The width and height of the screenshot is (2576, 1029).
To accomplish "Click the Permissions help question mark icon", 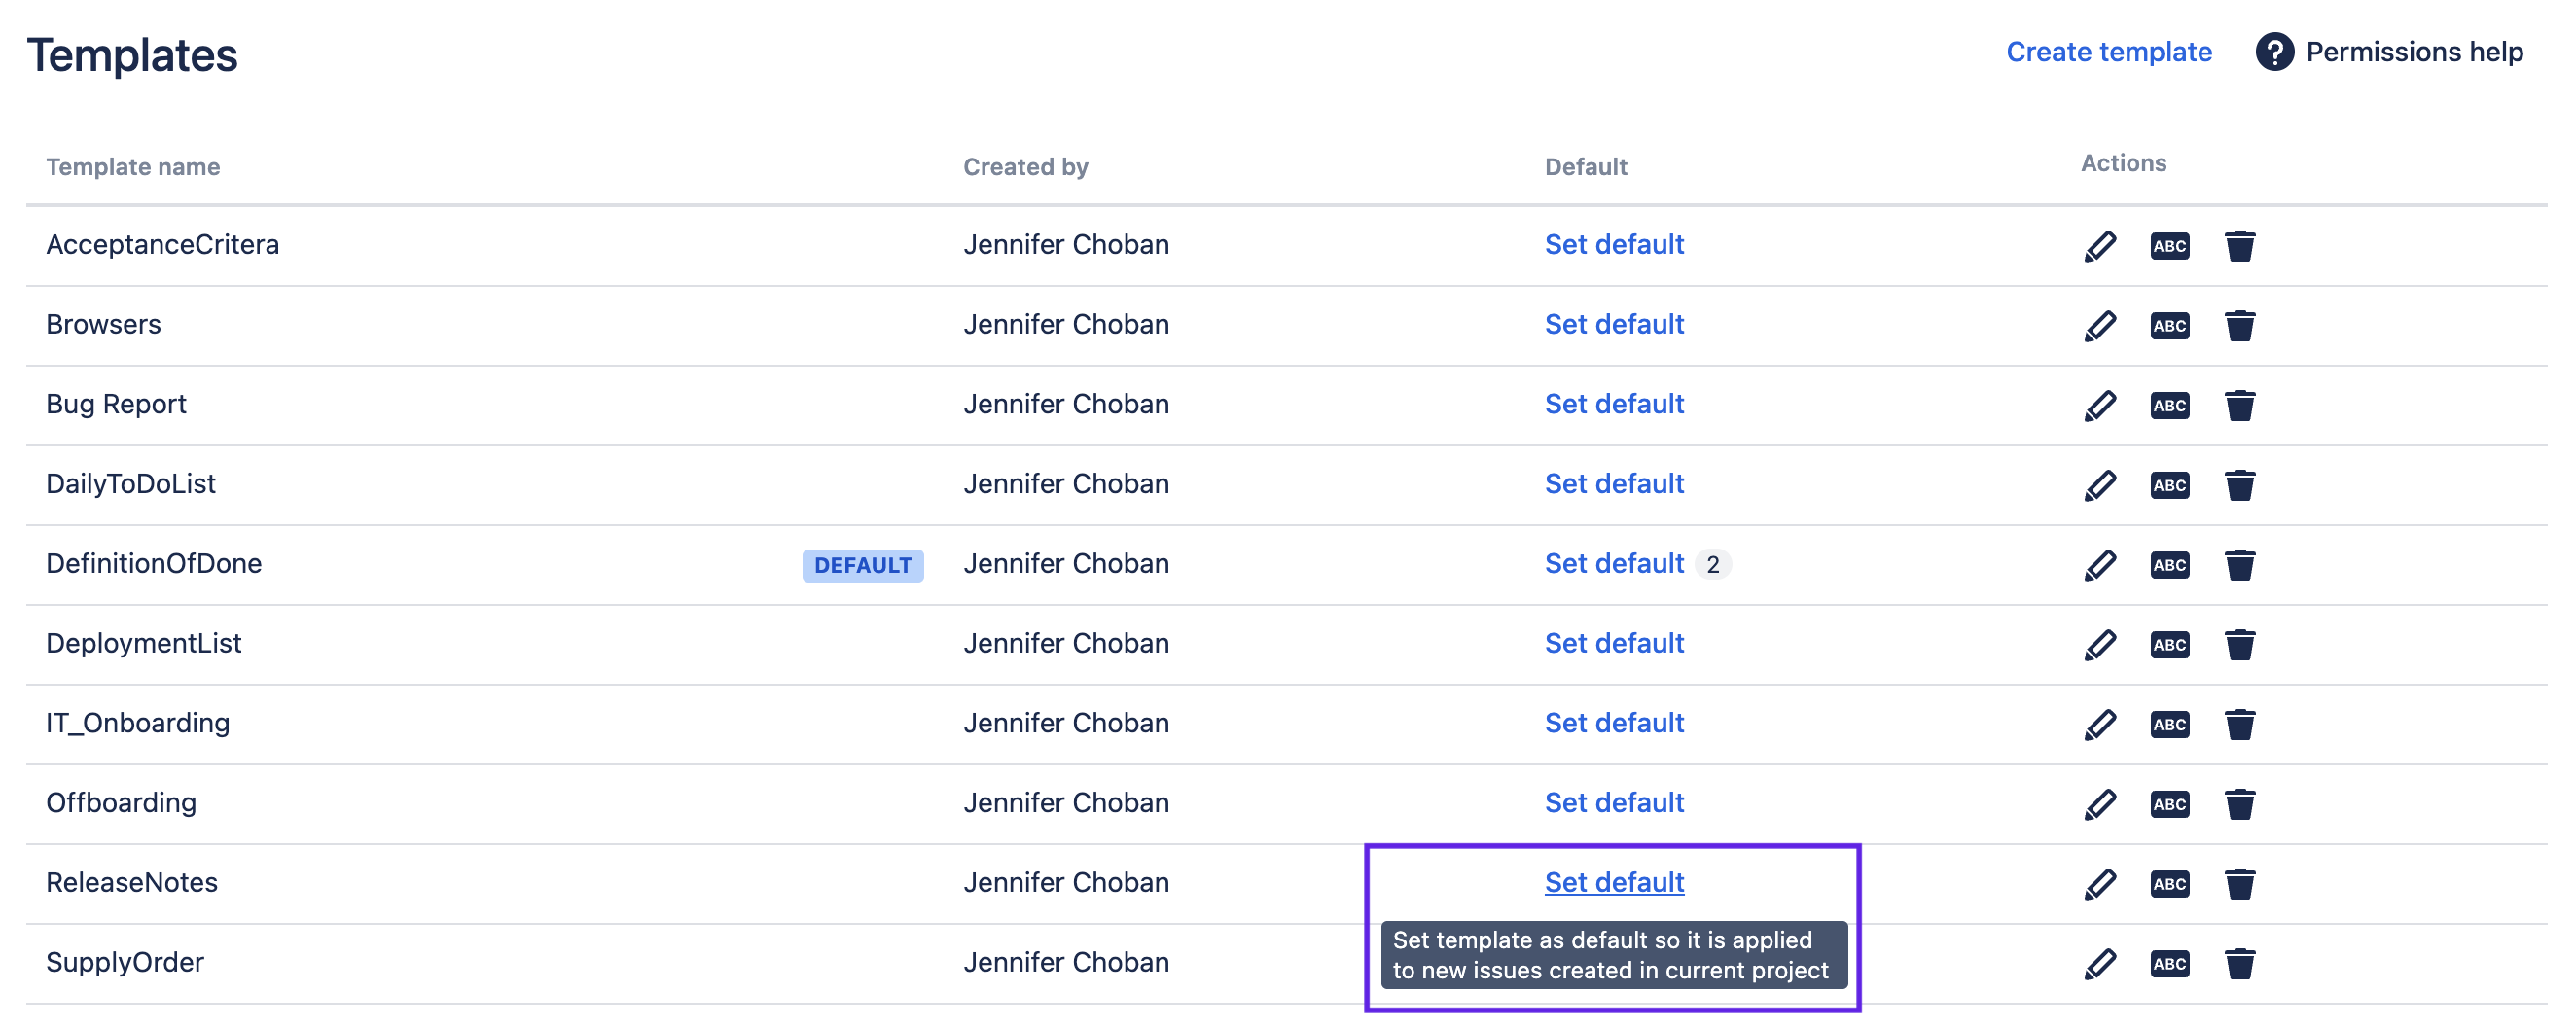I will pyautogui.click(x=2274, y=52).
